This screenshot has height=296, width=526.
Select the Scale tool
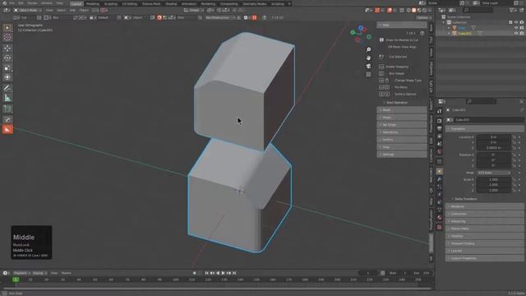click(7, 67)
